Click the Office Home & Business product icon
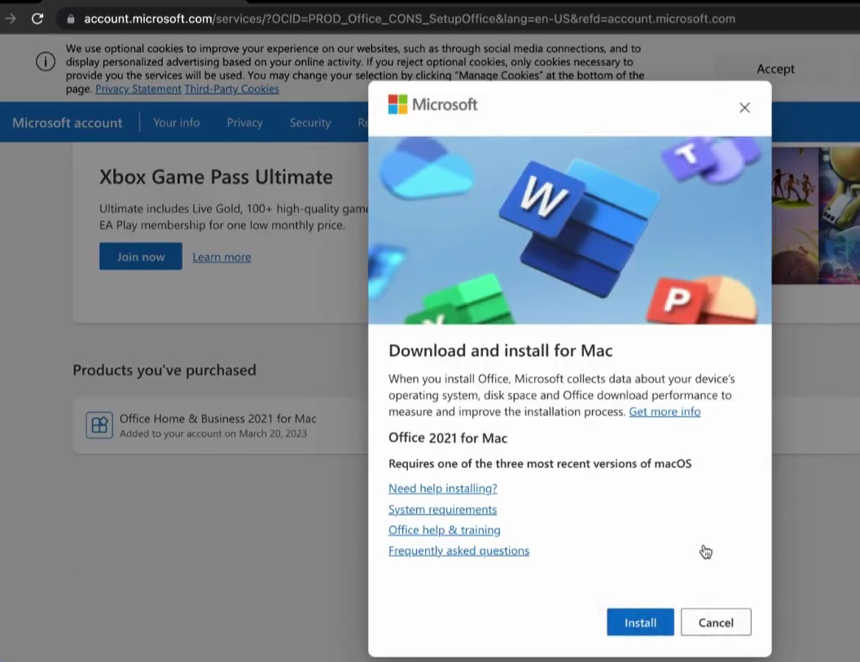The image size is (860, 662). coord(99,425)
